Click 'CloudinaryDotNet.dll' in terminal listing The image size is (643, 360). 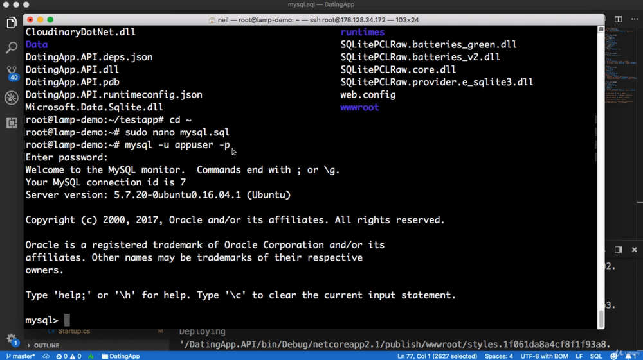point(80,32)
